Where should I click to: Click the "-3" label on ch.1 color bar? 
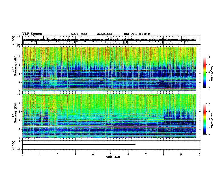point(209,57)
